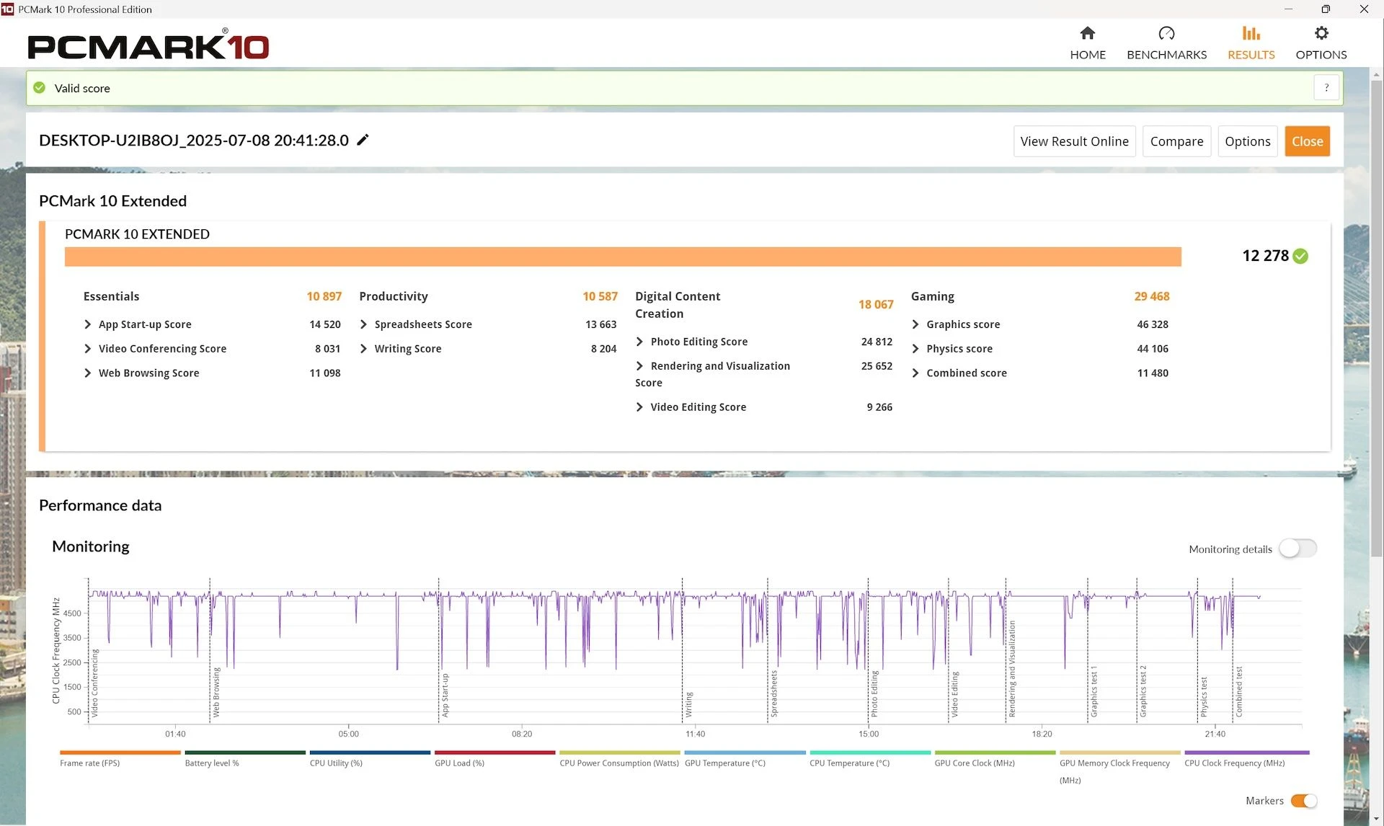Click the pencil icon to rename result
The image size is (1384, 826).
coord(363,140)
